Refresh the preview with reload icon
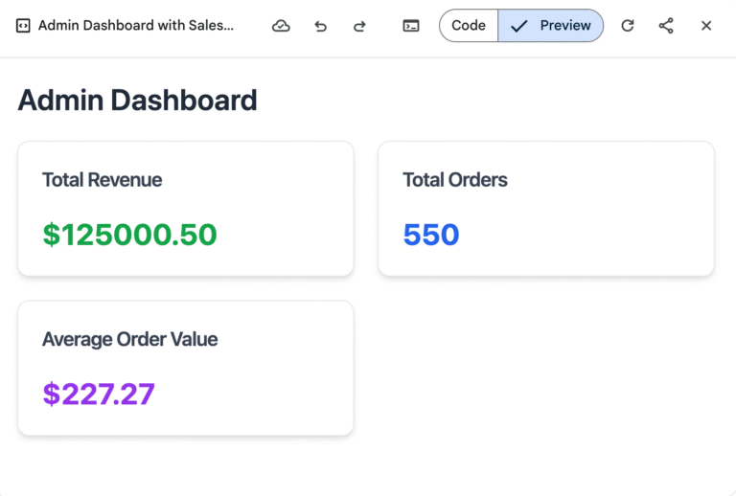The image size is (736, 496). [628, 26]
